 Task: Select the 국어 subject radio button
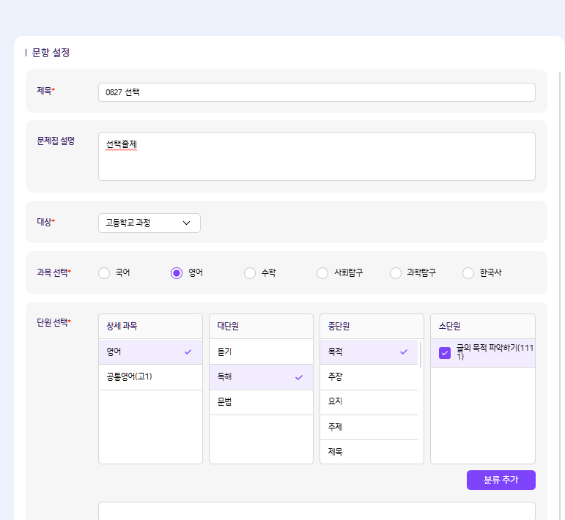tap(103, 273)
